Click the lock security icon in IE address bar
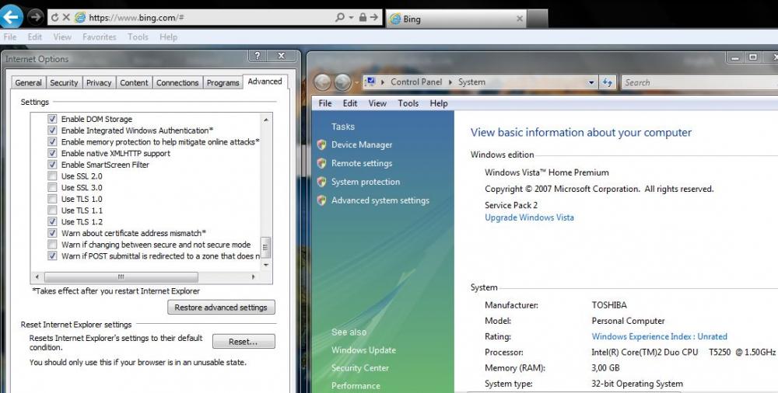Screen dimensions: 778x393 363,18
